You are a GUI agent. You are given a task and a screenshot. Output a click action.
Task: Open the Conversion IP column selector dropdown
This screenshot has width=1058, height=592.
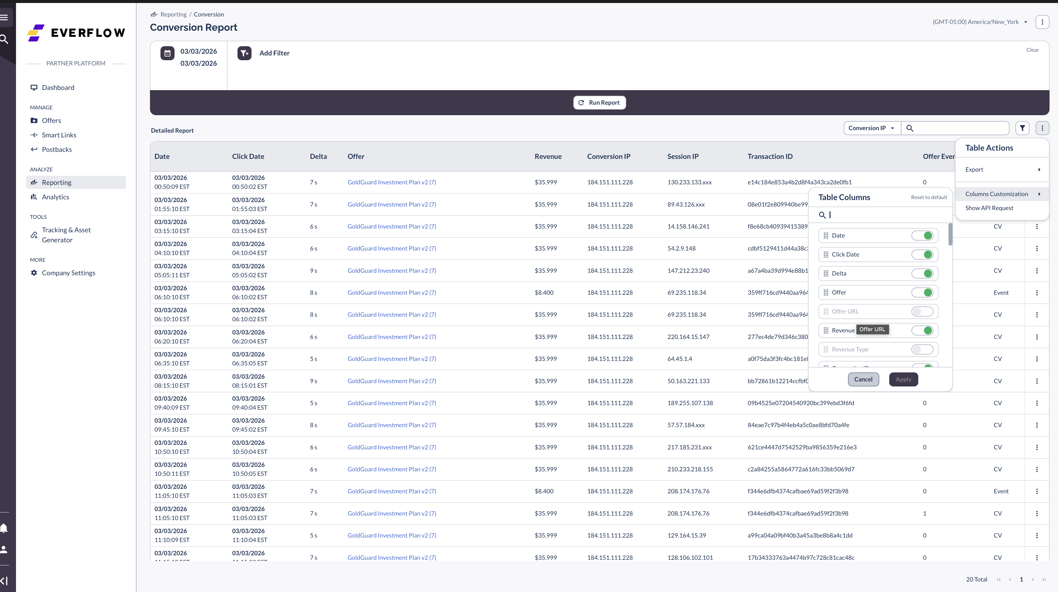(x=871, y=128)
